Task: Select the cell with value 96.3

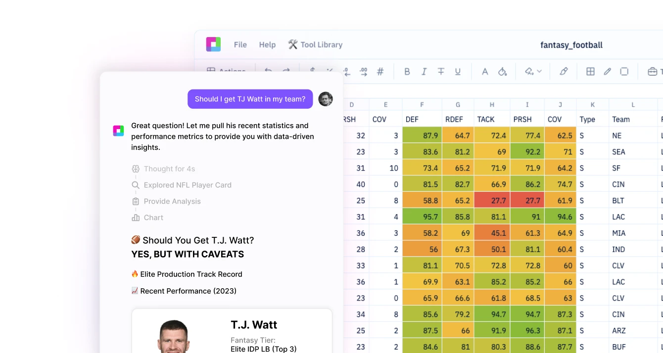Action: coord(527,330)
